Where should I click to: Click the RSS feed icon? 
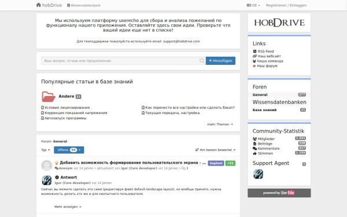pos(254,51)
